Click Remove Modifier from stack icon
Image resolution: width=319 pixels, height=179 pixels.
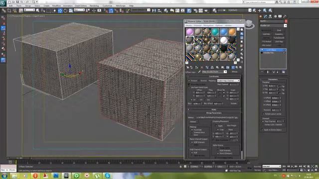pos(278,72)
